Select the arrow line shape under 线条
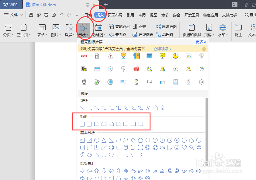256x180 pixels. click(89, 108)
